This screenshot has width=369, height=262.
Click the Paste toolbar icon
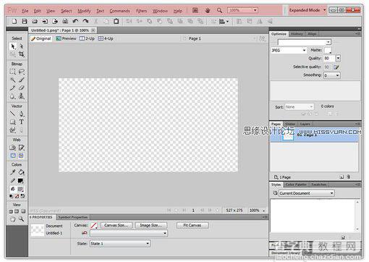coord(116,21)
